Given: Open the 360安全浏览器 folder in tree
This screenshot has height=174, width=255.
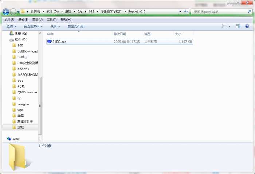Looking at the screenshot, I should [x=25, y=63].
